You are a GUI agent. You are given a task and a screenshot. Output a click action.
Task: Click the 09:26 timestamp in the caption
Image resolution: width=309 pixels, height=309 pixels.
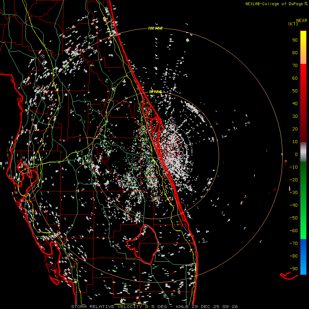tap(231, 306)
